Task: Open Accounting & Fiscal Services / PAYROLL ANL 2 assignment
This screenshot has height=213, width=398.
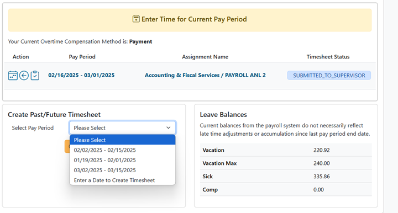Action: pyautogui.click(x=205, y=75)
